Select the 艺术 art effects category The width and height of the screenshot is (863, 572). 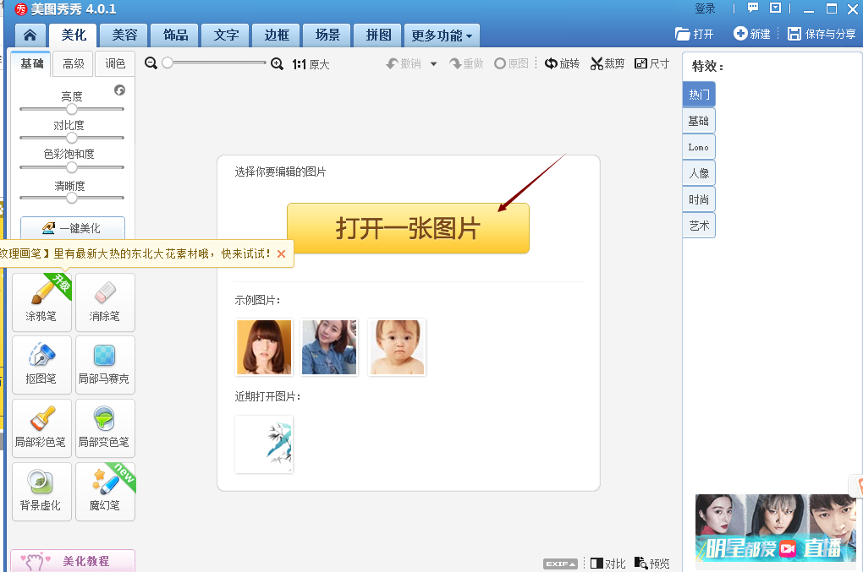[699, 226]
